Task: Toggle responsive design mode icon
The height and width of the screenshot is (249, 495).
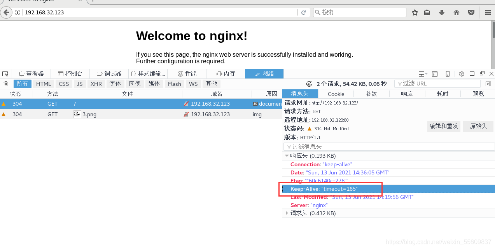Action: pyautogui.click(x=448, y=74)
